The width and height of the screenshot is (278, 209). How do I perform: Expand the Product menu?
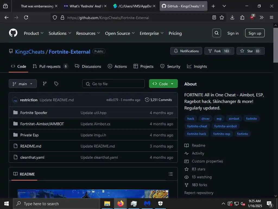34,33
